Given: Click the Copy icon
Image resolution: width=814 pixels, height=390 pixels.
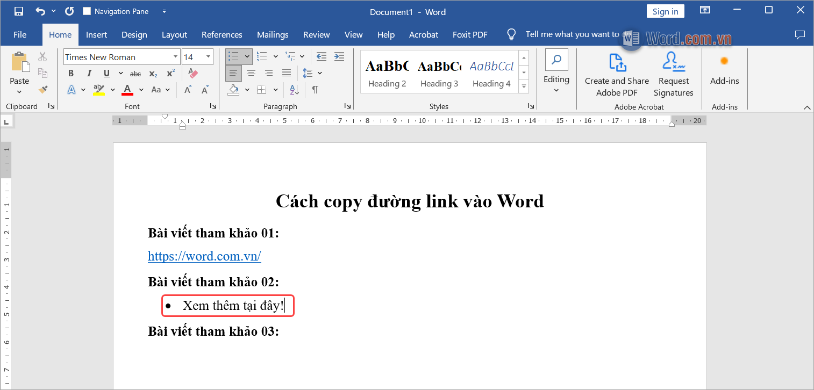Looking at the screenshot, I should tap(42, 73).
